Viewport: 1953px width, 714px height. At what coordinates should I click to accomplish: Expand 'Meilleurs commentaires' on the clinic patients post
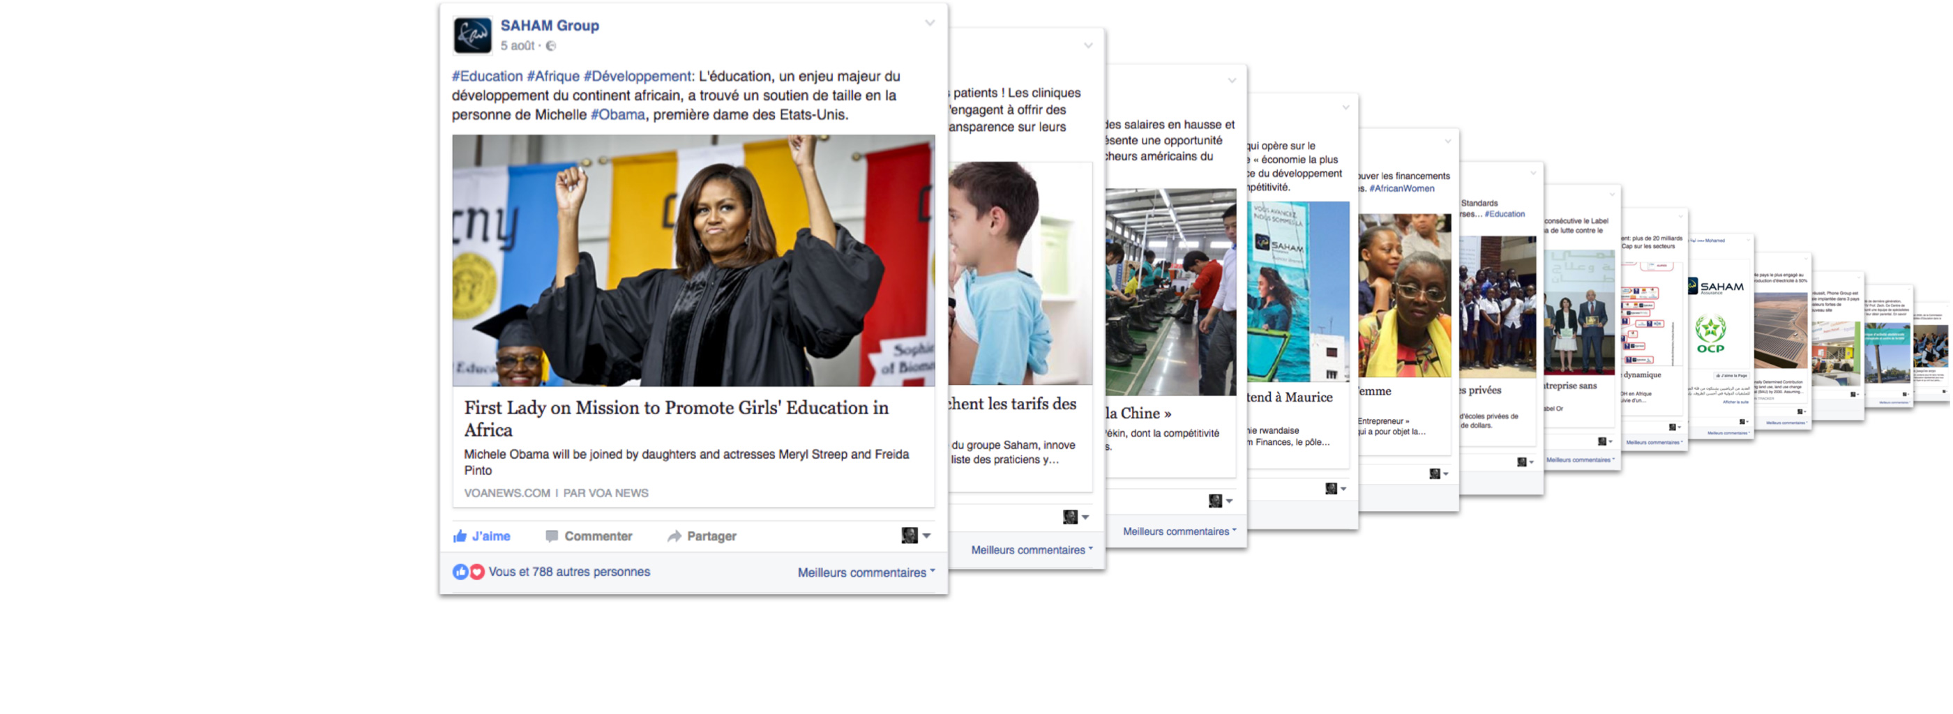click(x=1032, y=549)
